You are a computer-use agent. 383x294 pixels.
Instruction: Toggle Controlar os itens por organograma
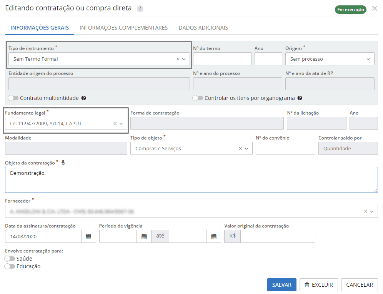(x=198, y=98)
